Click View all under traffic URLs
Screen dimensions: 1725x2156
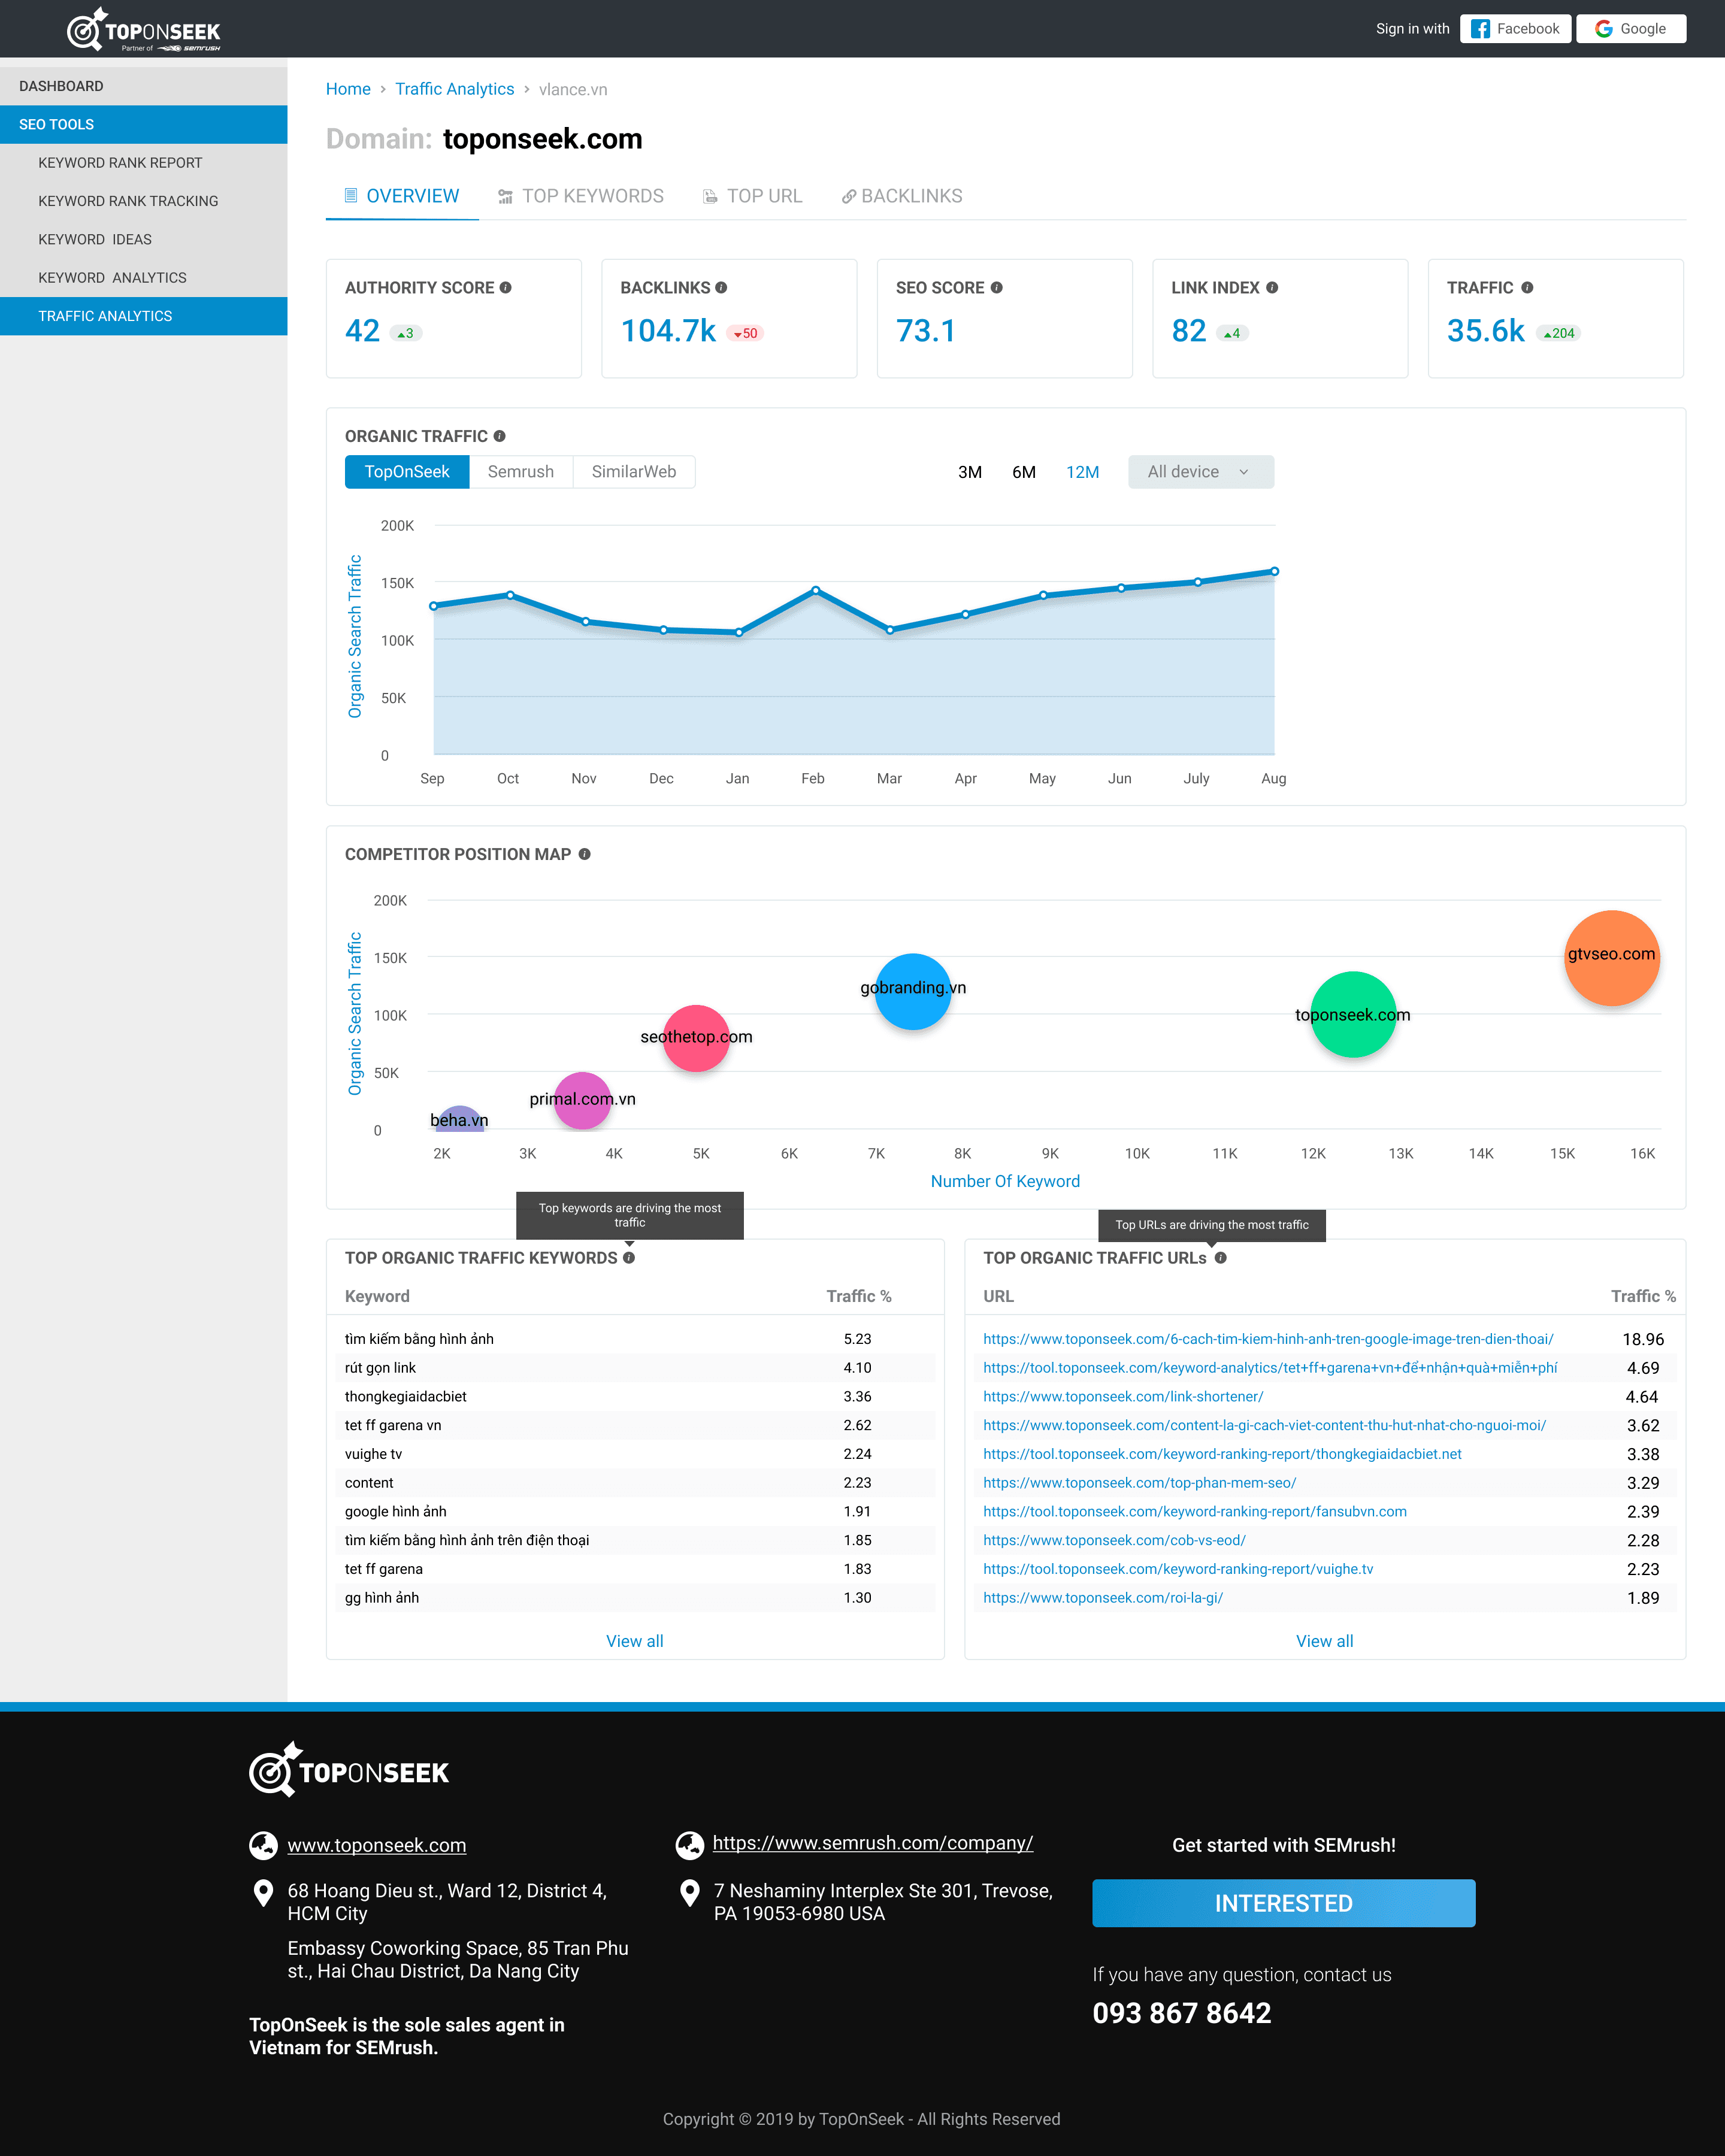click(1325, 1641)
